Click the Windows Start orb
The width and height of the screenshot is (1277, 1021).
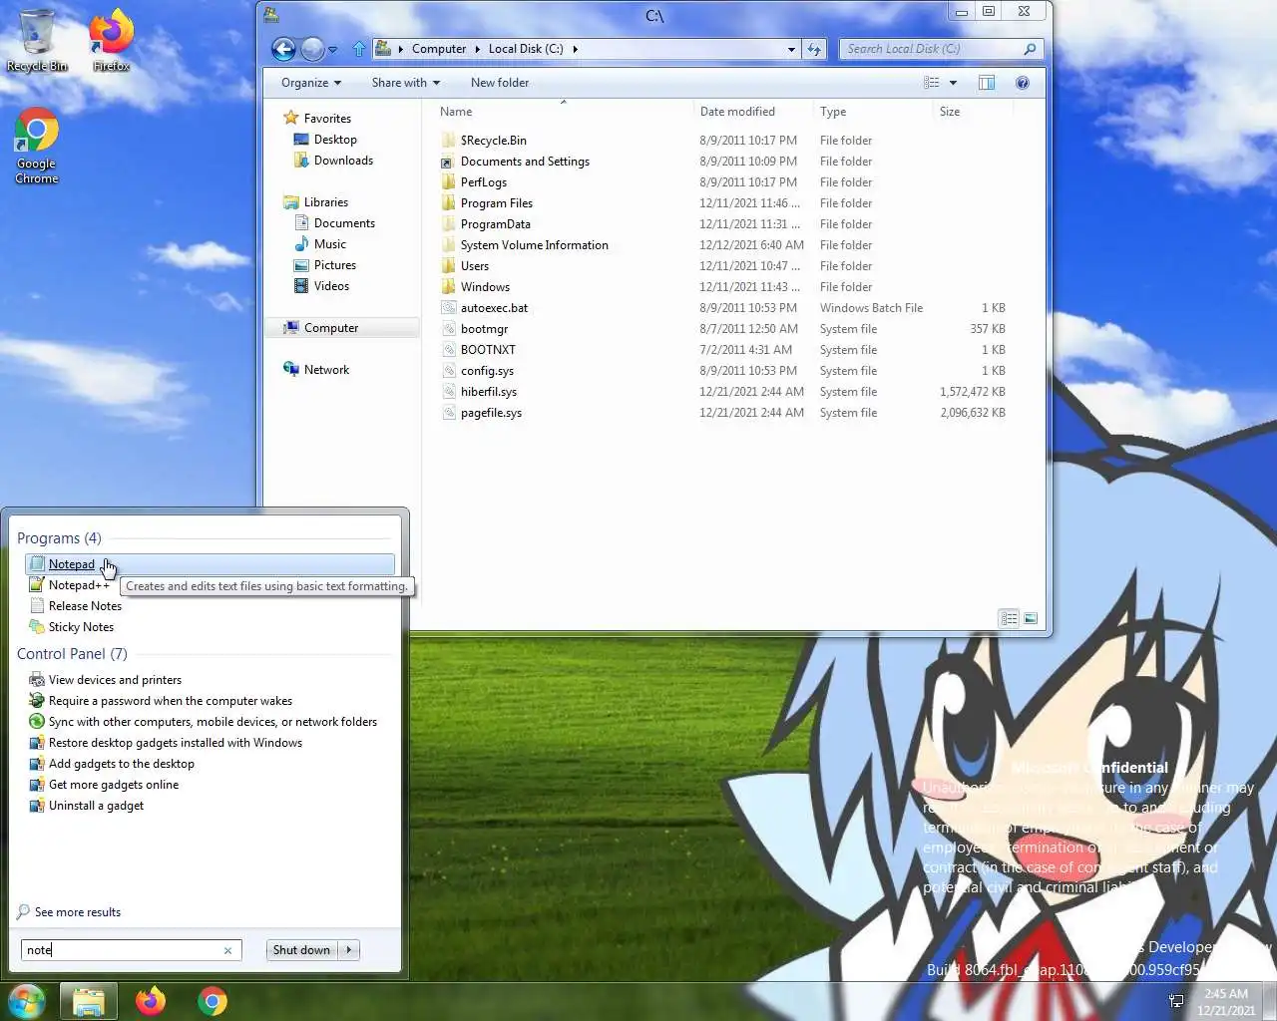point(27,1001)
